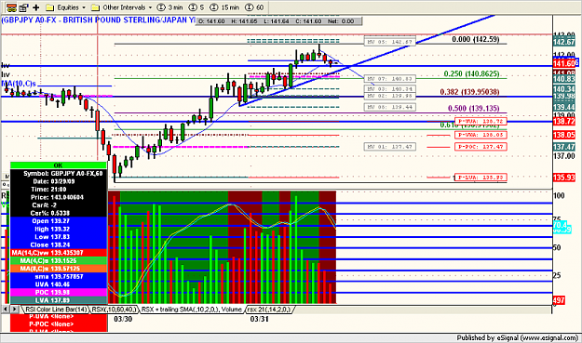Click the teal LVA 137.89 row
The height and width of the screenshot is (343, 582).
coord(59,300)
